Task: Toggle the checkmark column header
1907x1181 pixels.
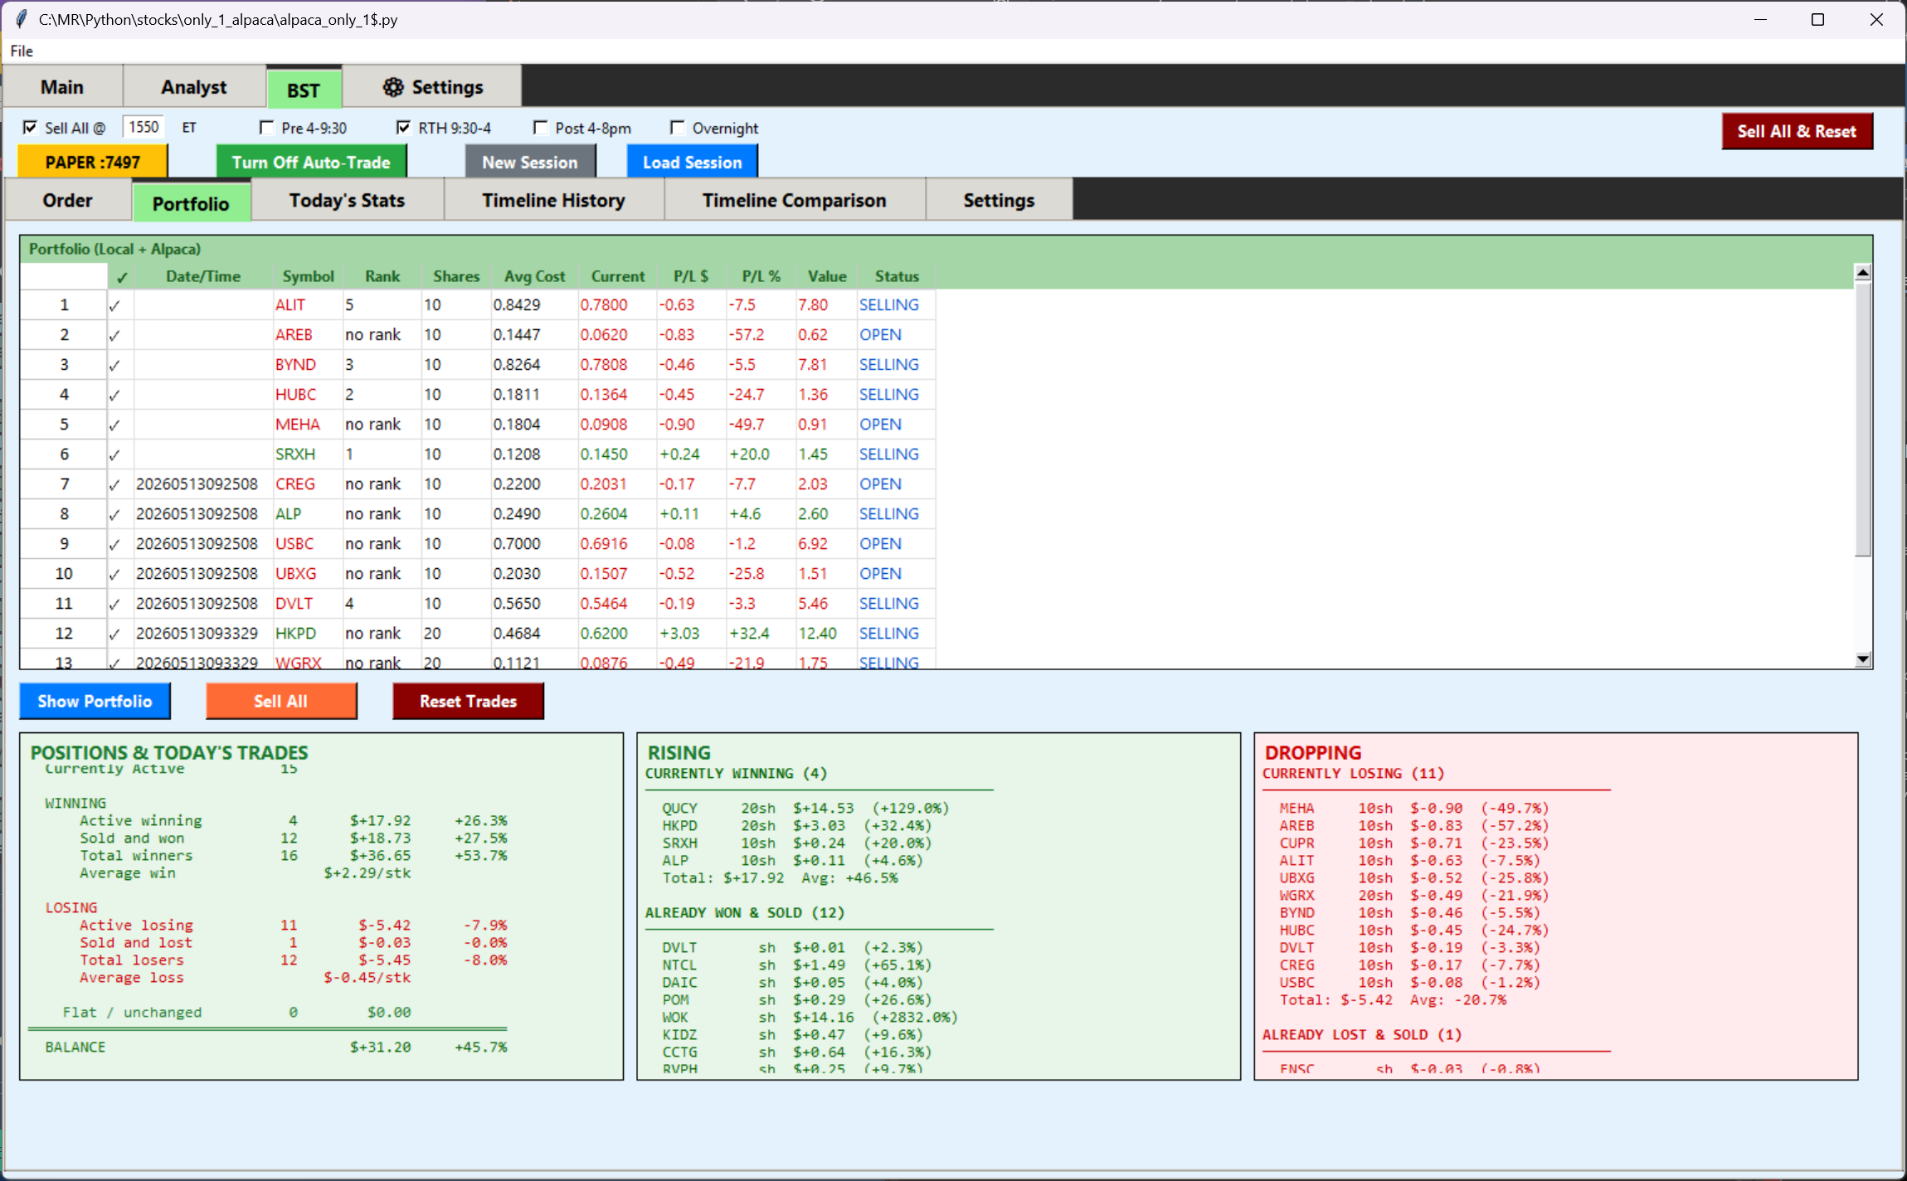Action: click(x=122, y=277)
